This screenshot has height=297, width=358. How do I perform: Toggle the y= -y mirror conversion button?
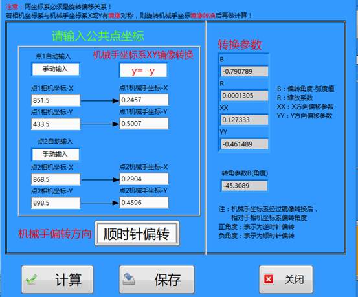coord(143,71)
